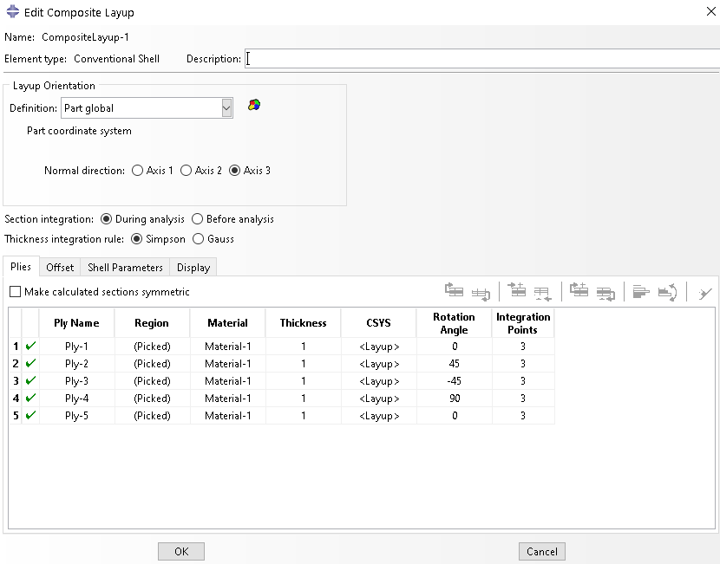
Task: Click the delete plies icon at toolbar end
Action: [x=704, y=293]
